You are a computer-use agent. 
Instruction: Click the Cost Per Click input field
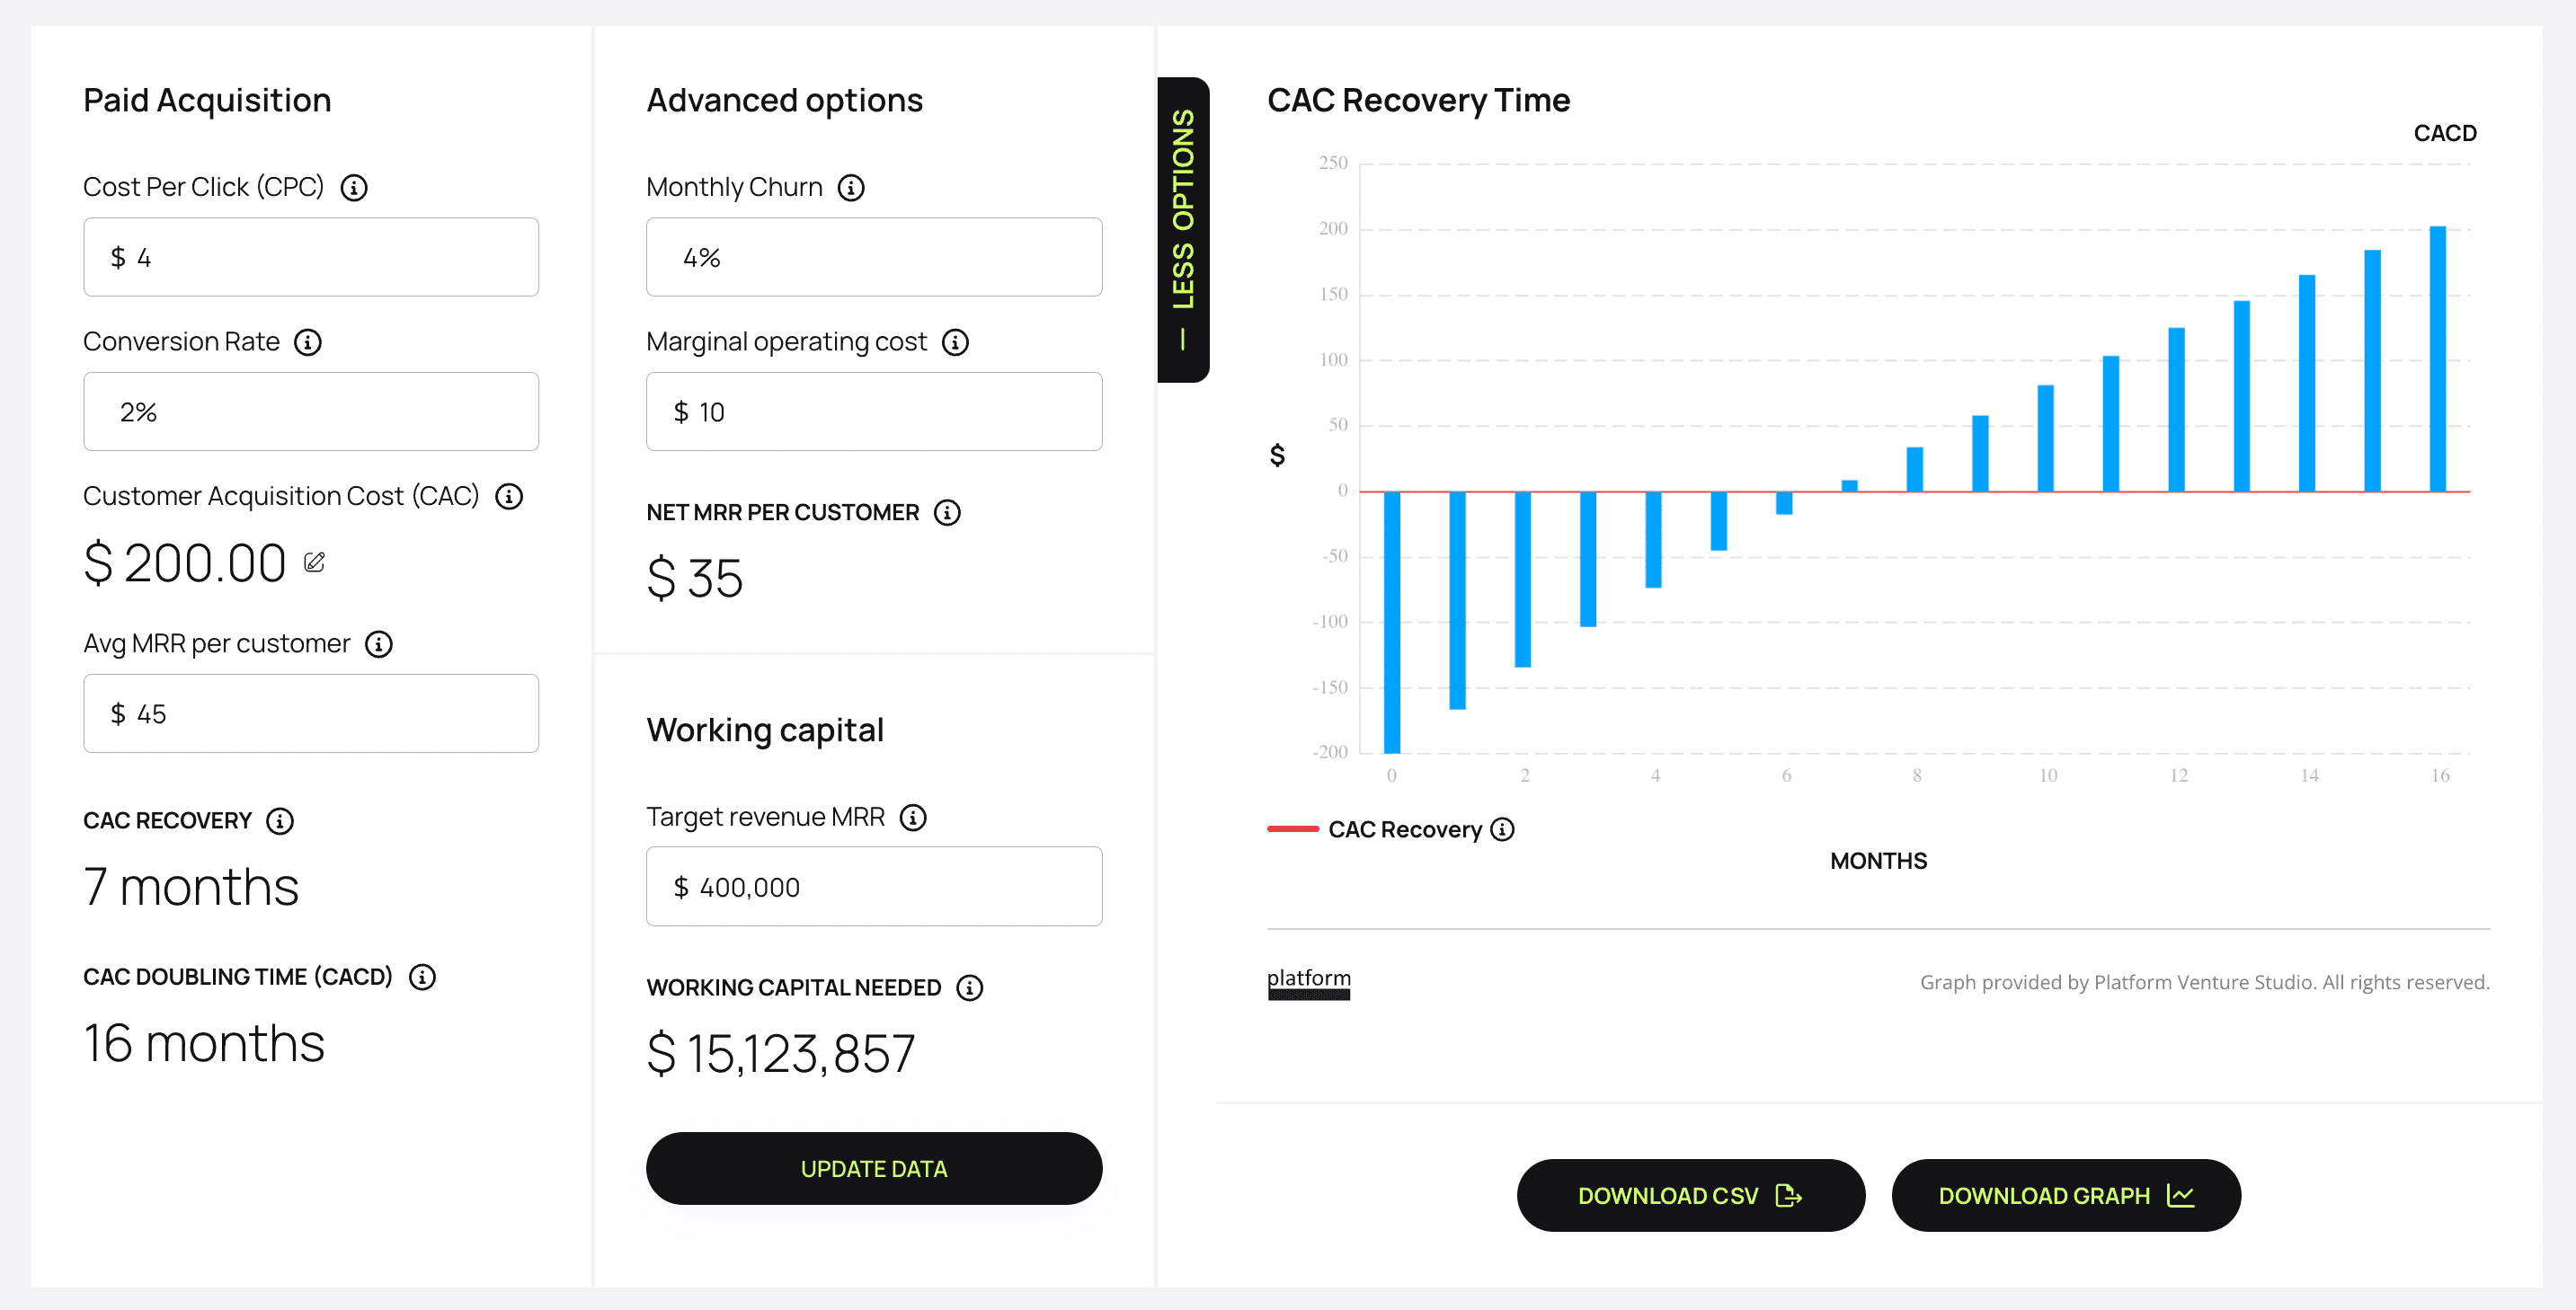pyautogui.click(x=311, y=258)
